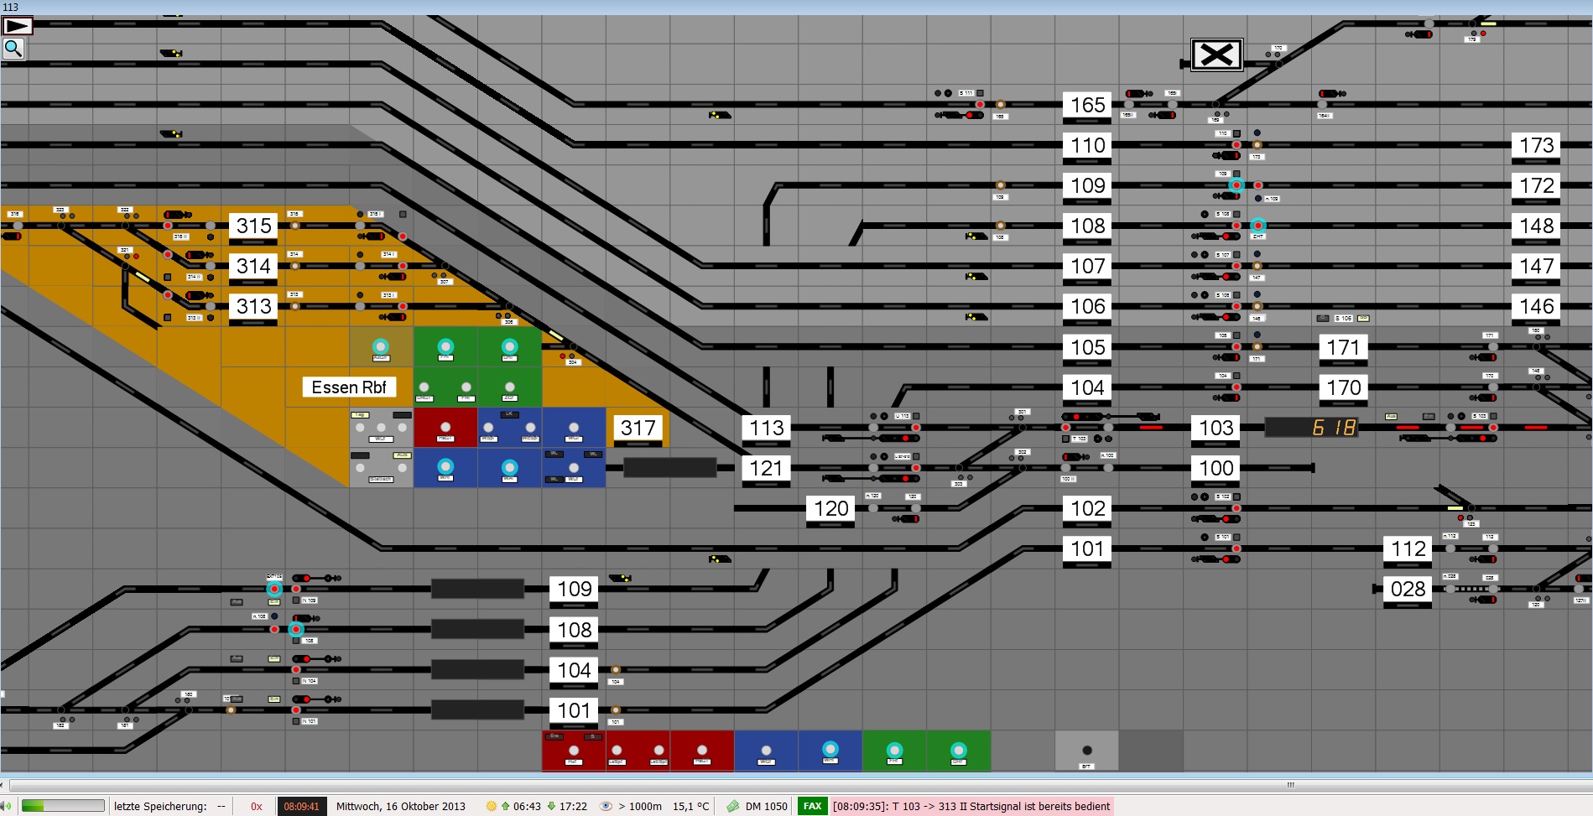Select track label 148

1536,226
